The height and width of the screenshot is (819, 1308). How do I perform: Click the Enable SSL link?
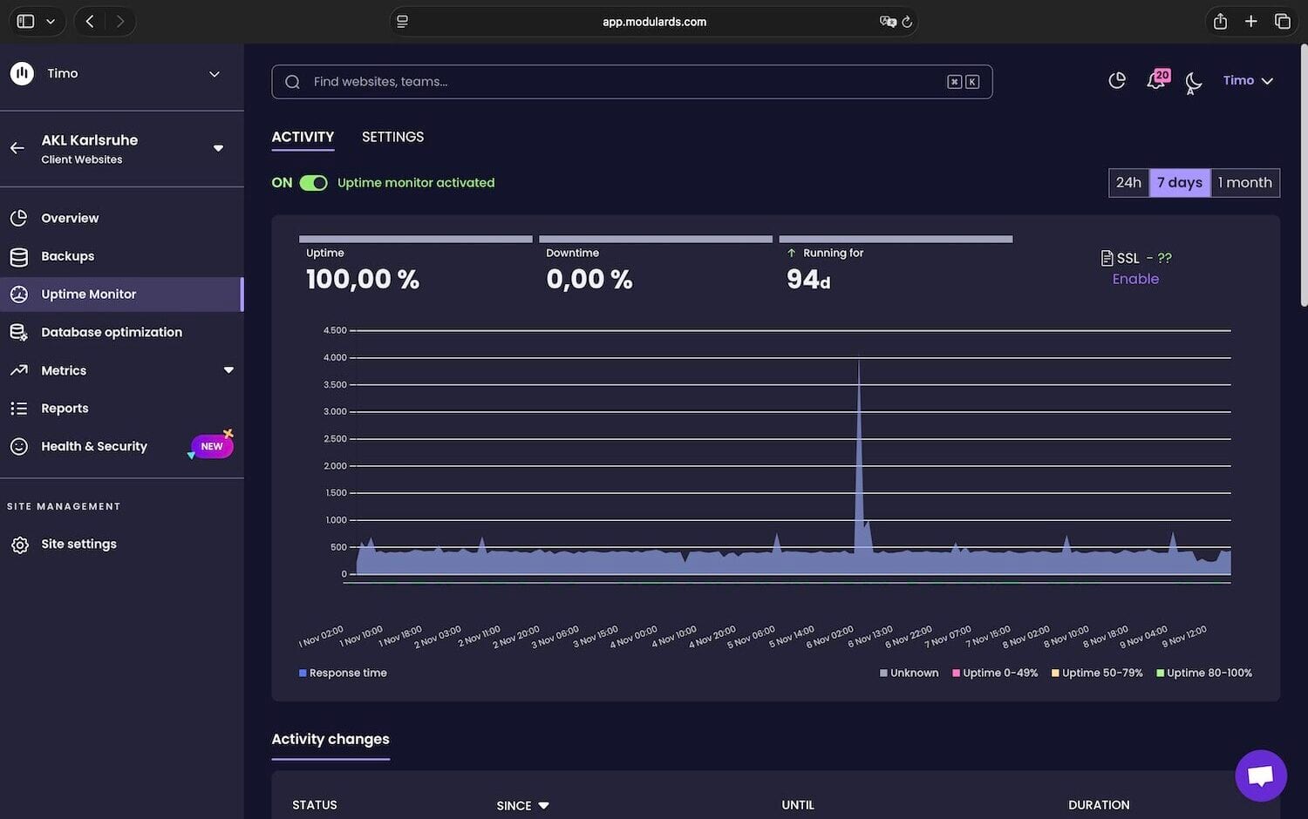(x=1135, y=278)
